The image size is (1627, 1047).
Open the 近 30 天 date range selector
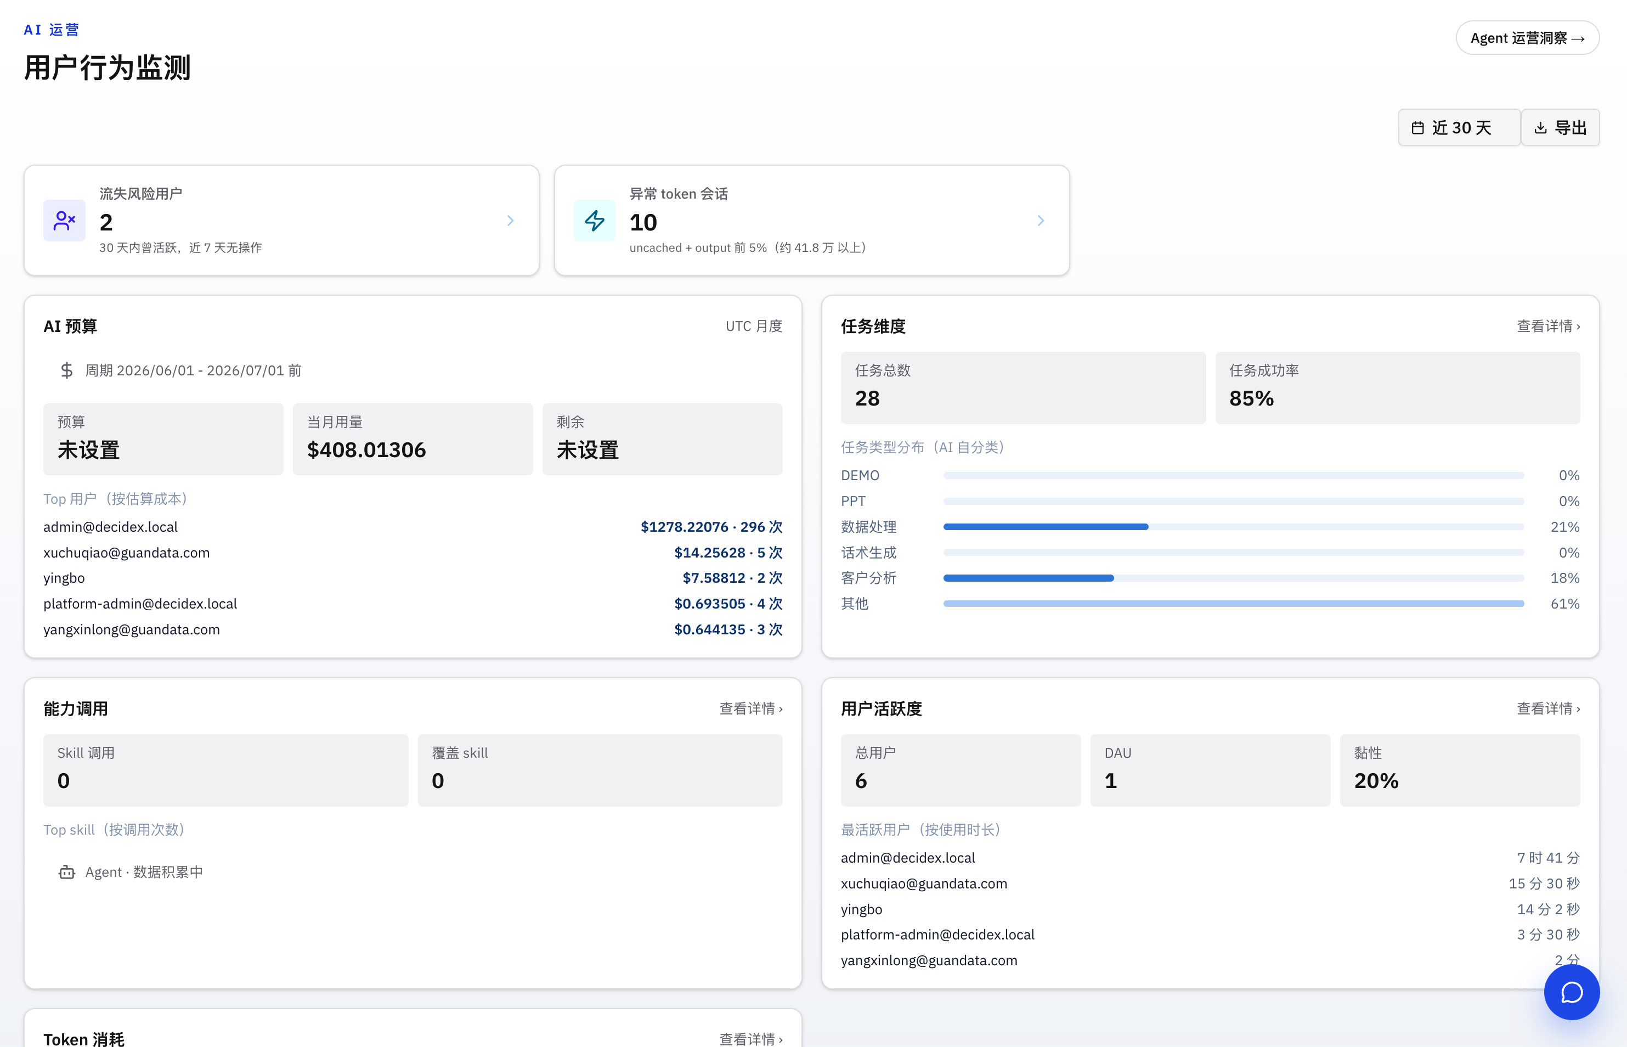coord(1459,128)
